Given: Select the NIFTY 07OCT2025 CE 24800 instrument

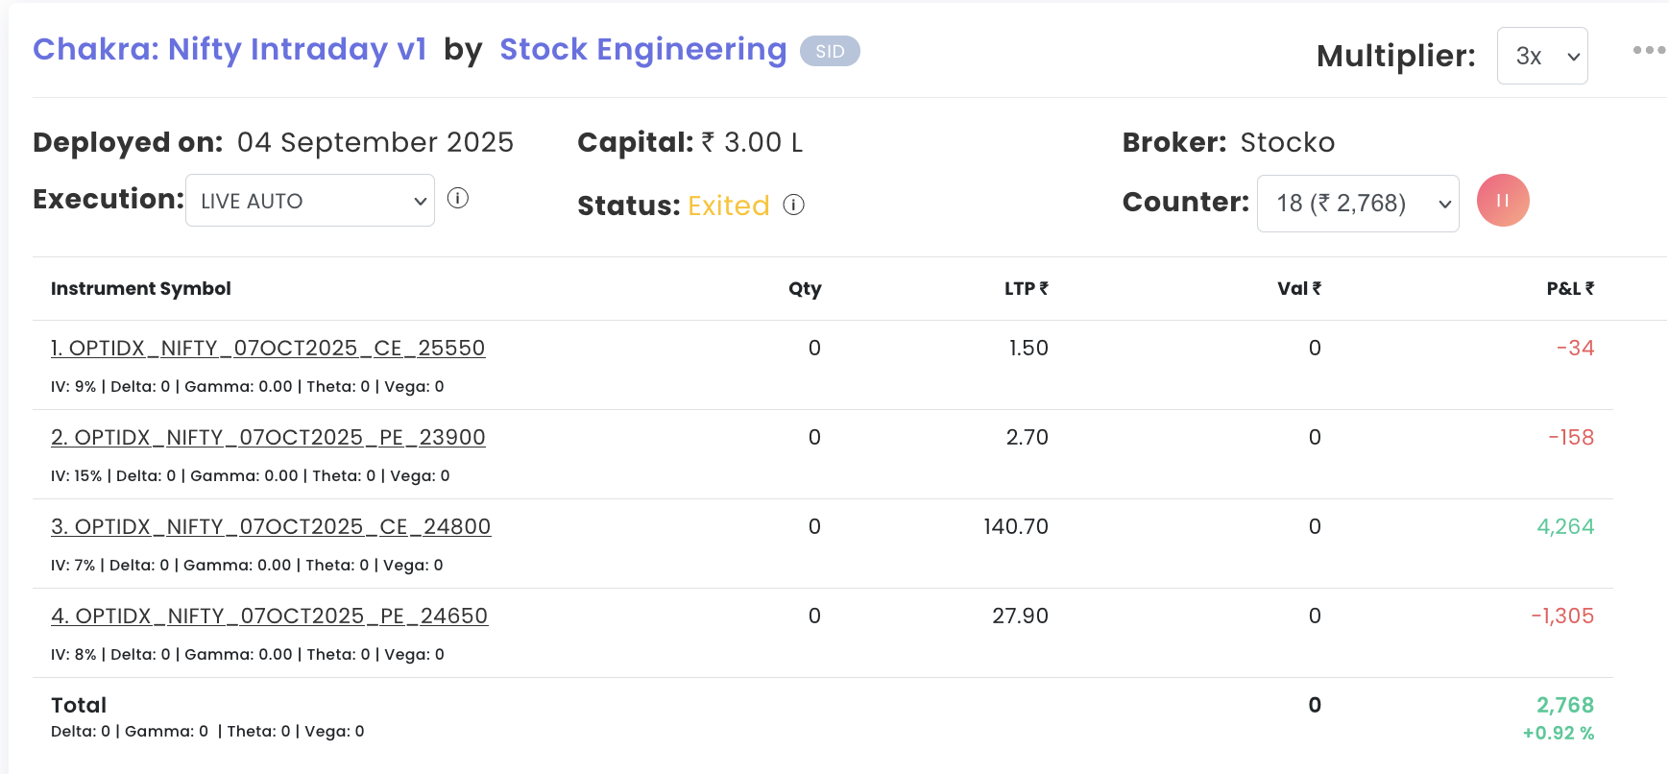Looking at the screenshot, I should pyautogui.click(x=271, y=526).
